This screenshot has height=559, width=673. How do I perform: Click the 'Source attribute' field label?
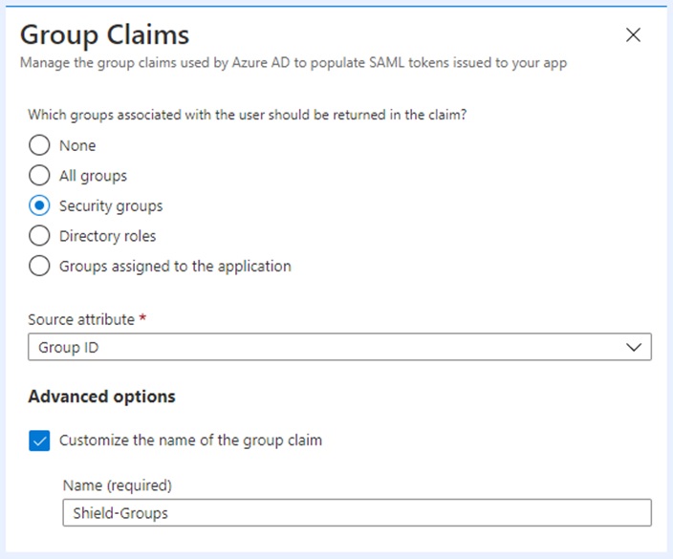point(81,319)
